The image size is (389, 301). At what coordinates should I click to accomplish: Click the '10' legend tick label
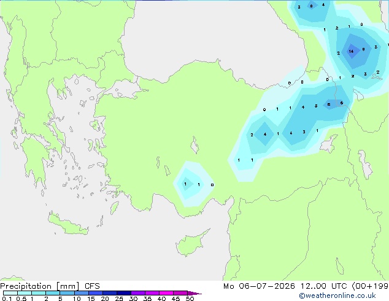[x=77, y=299]
